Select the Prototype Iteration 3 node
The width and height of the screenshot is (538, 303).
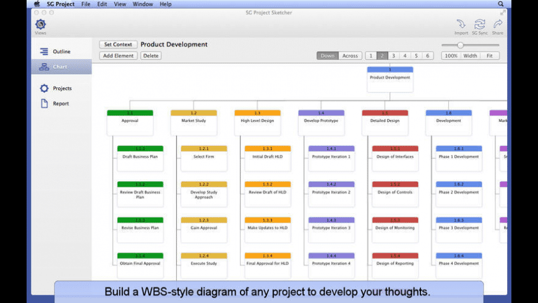(331, 229)
